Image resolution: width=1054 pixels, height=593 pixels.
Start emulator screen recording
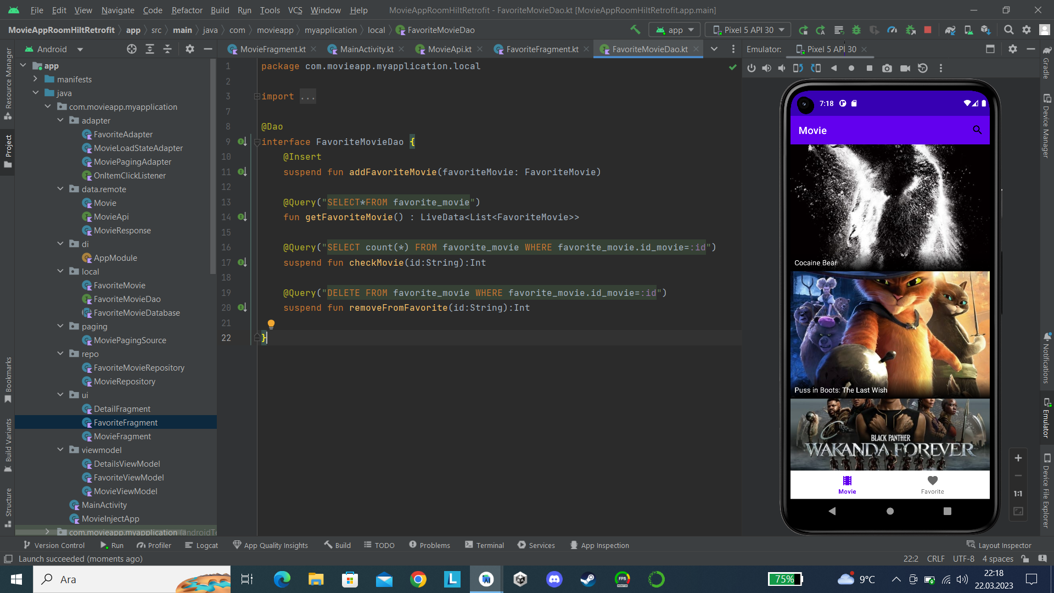[x=906, y=68]
